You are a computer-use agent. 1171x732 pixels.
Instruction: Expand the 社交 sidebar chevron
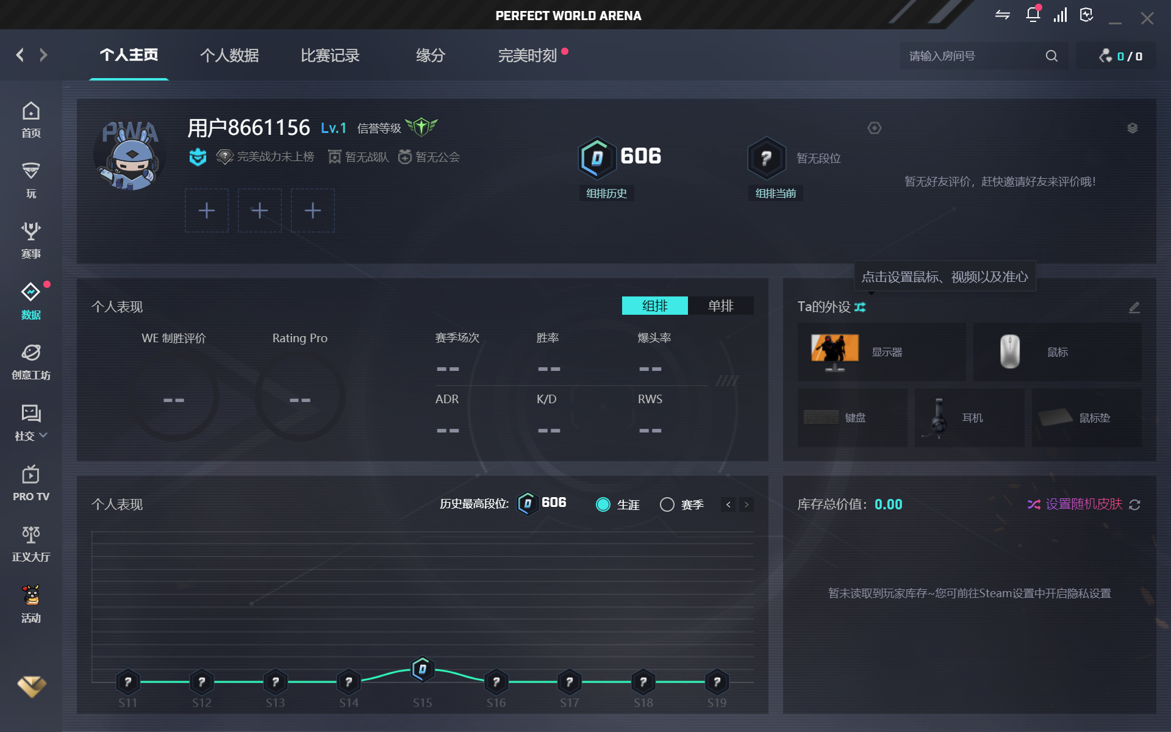pyautogui.click(x=43, y=436)
